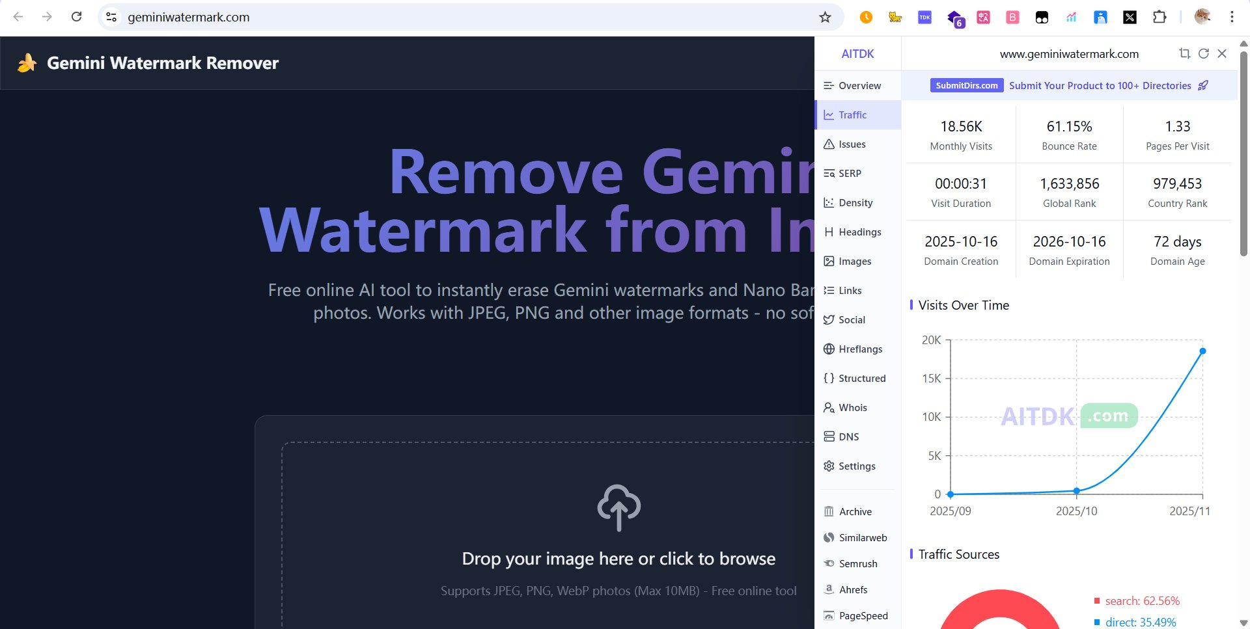
Task: Open the Chrome three-dot menu
Action: [x=1232, y=18]
